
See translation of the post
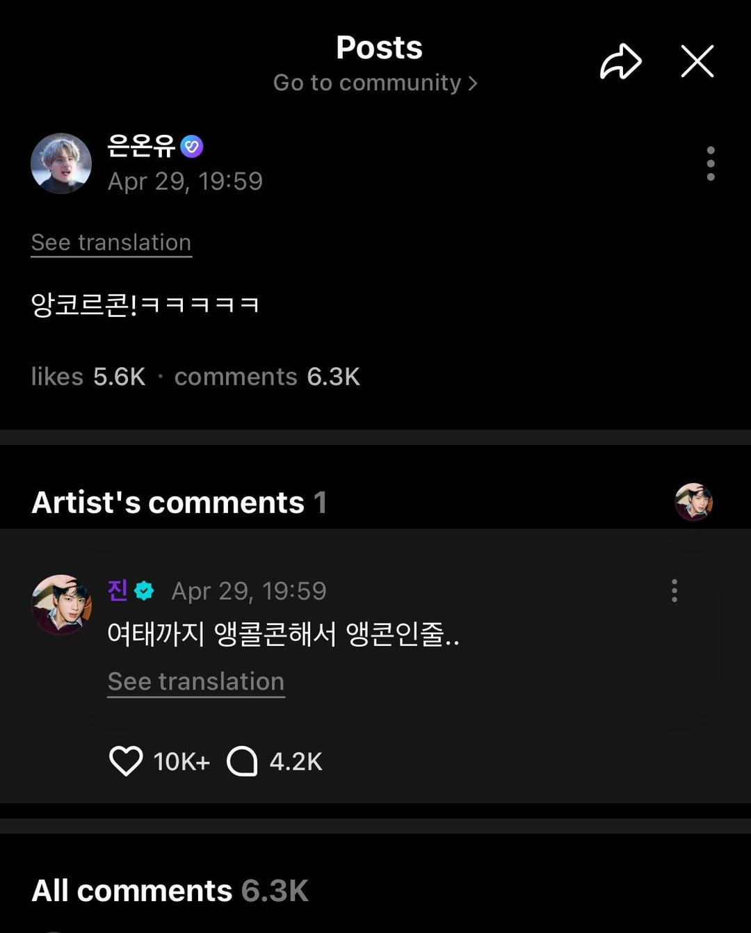111,243
